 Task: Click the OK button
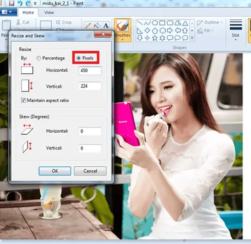[x=55, y=171]
